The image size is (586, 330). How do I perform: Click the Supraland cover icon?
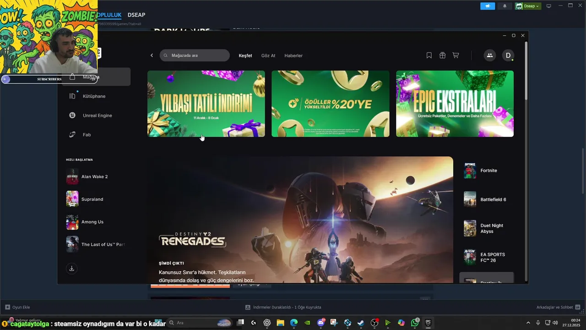(72, 199)
